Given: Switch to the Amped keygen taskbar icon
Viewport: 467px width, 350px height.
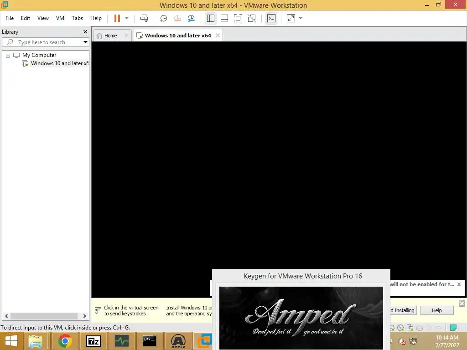Looking at the screenshot, I should pyautogui.click(x=178, y=341).
